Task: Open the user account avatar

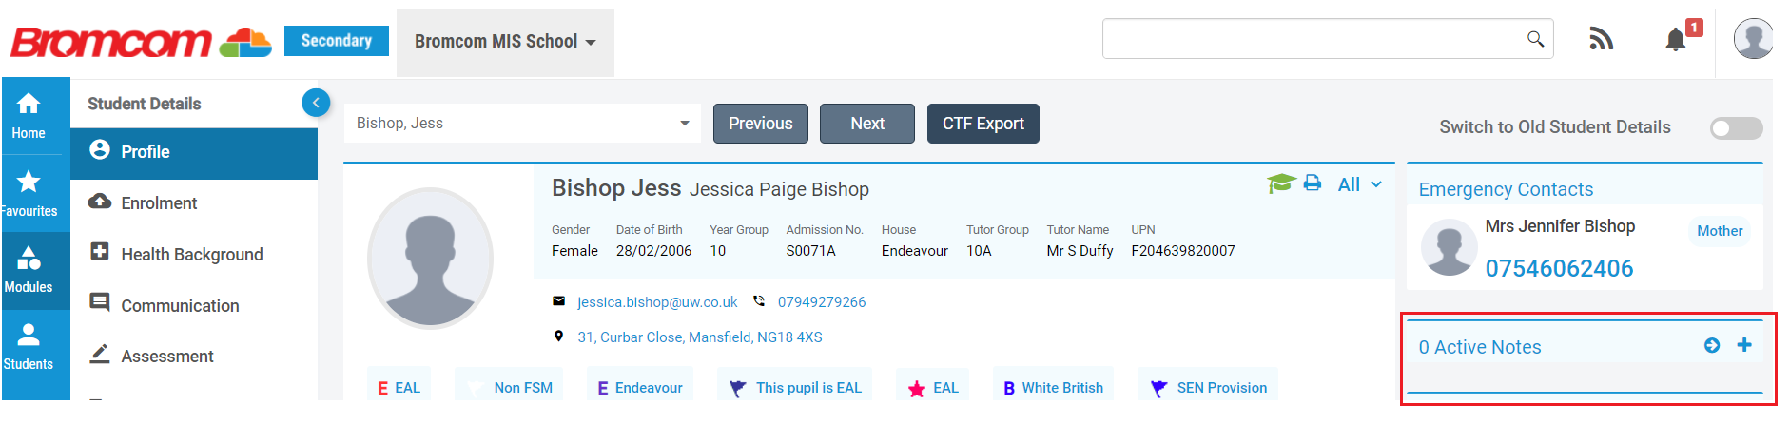Action: pyautogui.click(x=1752, y=39)
